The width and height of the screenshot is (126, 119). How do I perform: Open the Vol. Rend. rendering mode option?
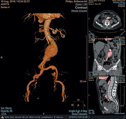[x=6, y=108]
